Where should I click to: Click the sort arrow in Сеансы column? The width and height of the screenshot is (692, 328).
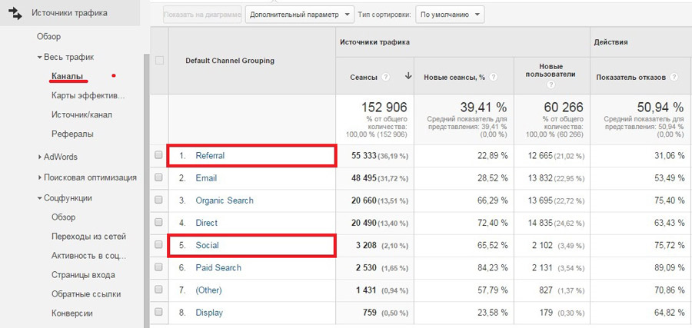point(408,77)
